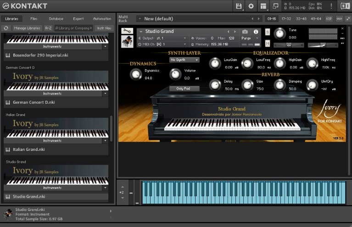
Task: Toggle the KSP multi script button
Action: pyautogui.click(x=329, y=19)
